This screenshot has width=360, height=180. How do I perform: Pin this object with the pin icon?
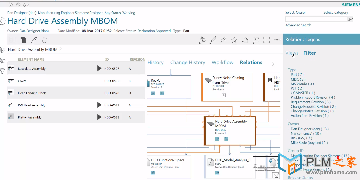point(223,40)
